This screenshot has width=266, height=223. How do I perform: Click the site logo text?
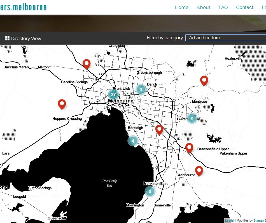click(23, 7)
